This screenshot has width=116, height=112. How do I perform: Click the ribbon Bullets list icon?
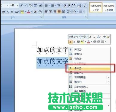point(46,5)
